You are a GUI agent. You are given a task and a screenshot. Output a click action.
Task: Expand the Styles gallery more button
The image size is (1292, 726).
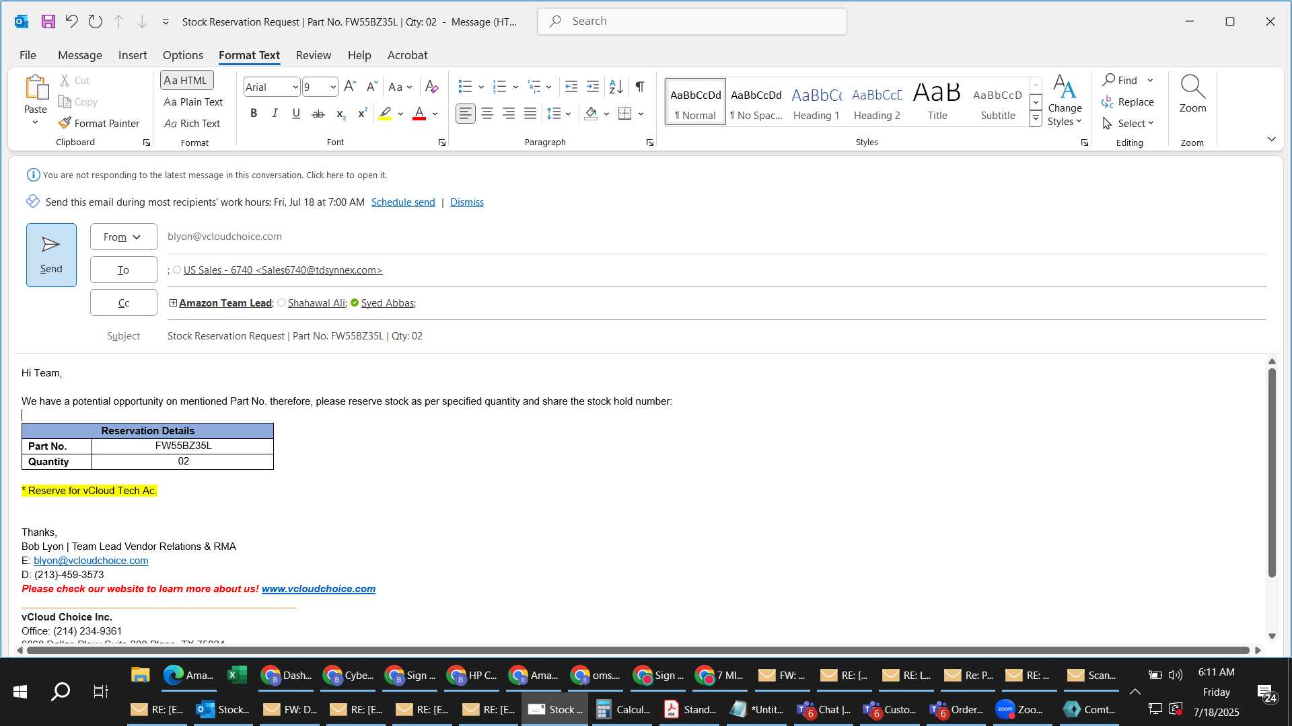pyautogui.click(x=1036, y=119)
